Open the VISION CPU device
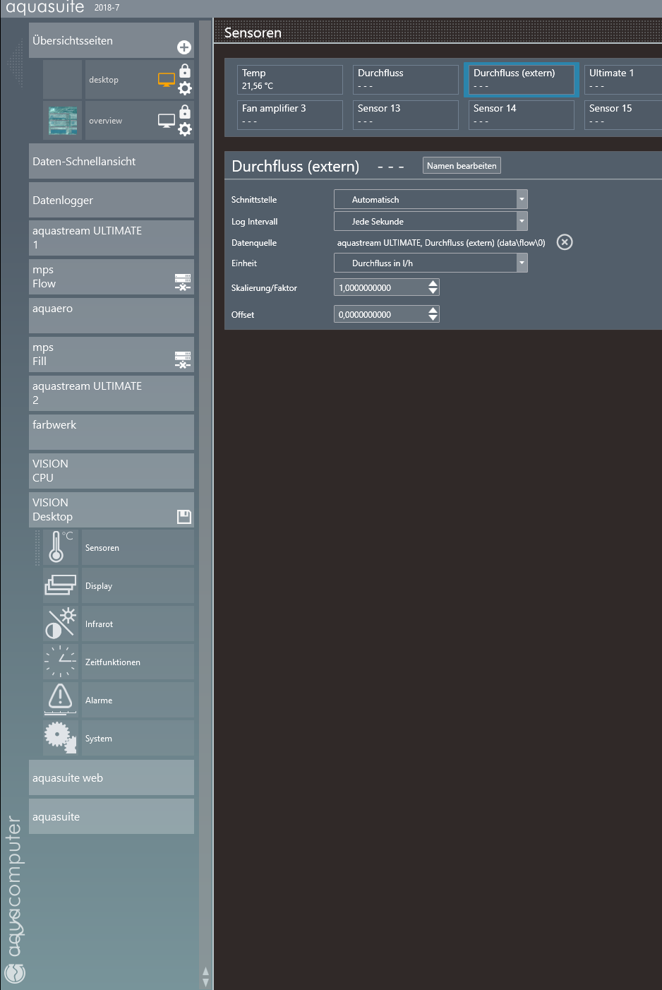 point(112,471)
